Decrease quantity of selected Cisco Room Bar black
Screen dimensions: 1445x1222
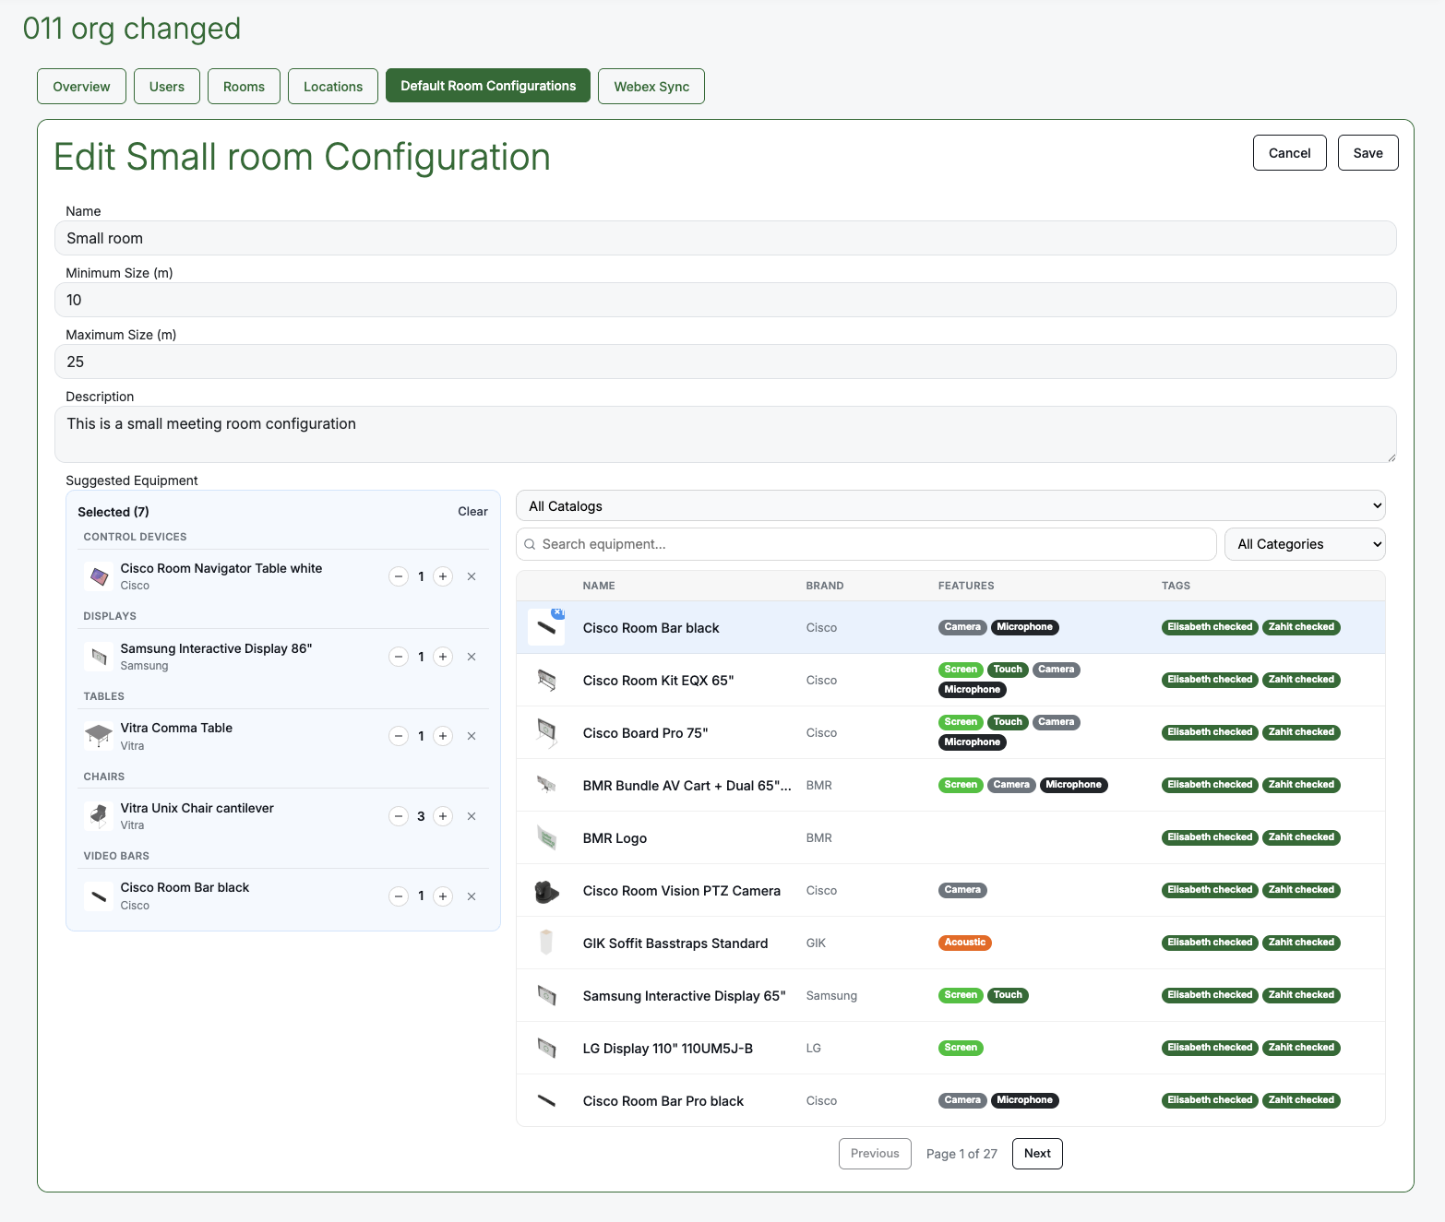399,896
